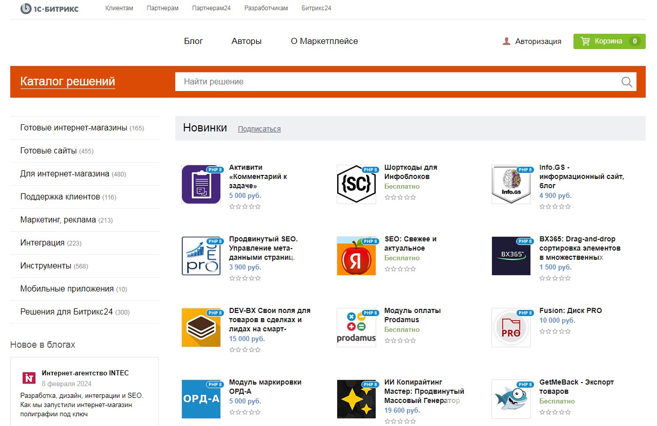Click the 3 900 руб. price text

(245, 267)
